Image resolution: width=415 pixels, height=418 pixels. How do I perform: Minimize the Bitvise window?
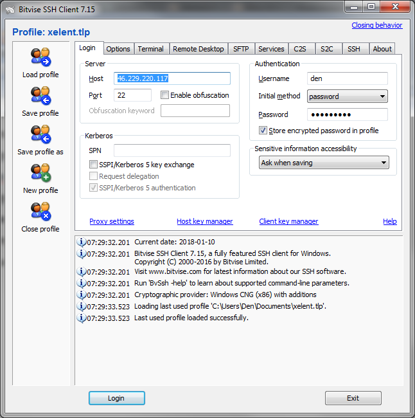(x=354, y=7)
